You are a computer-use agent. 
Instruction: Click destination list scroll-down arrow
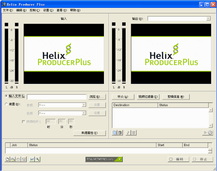coord(210,126)
